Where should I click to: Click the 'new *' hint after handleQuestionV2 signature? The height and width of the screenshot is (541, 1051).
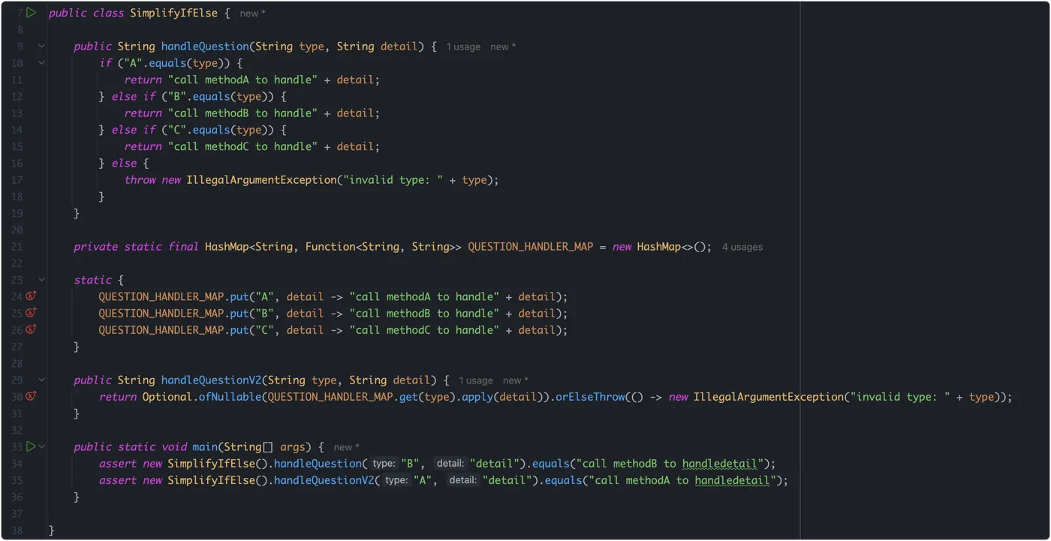coord(516,380)
